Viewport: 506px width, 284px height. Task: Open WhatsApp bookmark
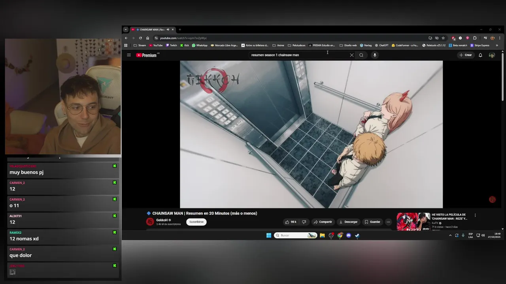200,45
